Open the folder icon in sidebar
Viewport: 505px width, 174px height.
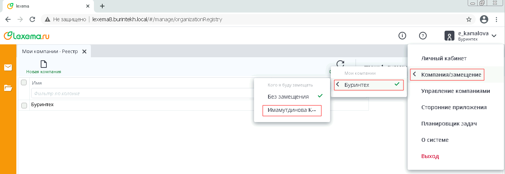(8, 88)
